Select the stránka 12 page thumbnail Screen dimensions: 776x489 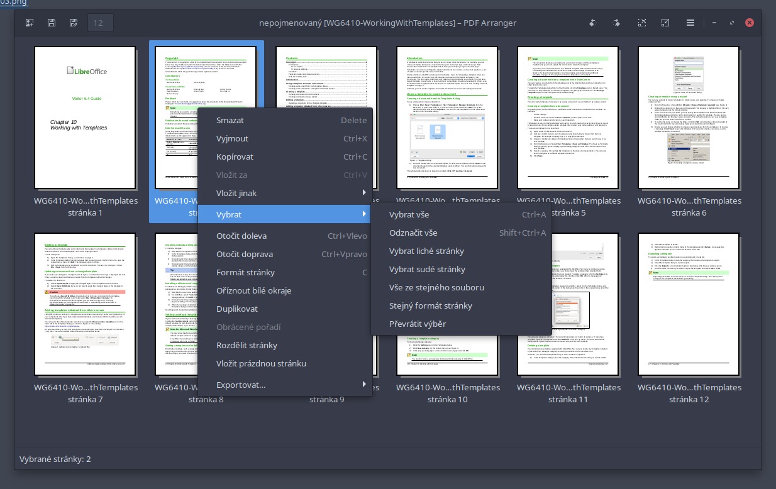tap(689, 304)
